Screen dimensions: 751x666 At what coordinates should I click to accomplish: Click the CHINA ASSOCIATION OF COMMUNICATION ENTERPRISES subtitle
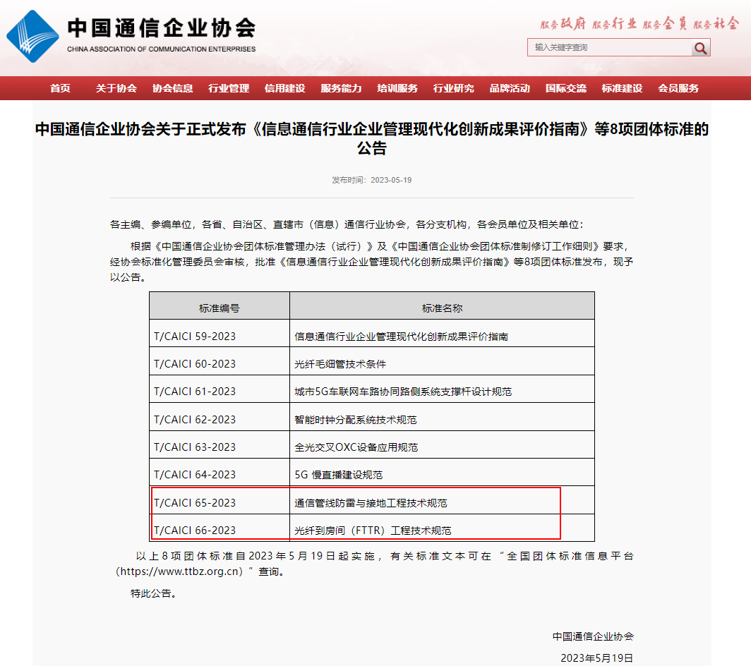click(x=162, y=49)
